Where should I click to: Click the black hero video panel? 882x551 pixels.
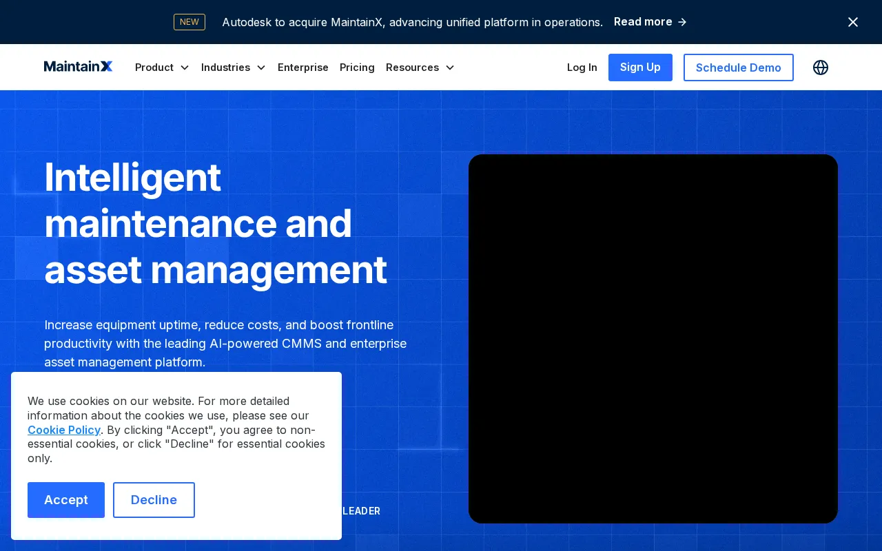point(653,339)
